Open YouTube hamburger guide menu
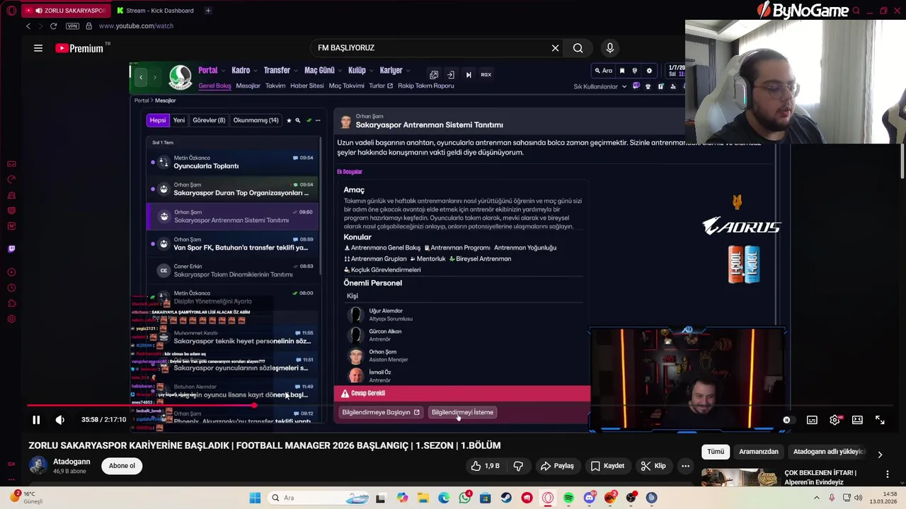The width and height of the screenshot is (906, 509). (x=38, y=48)
